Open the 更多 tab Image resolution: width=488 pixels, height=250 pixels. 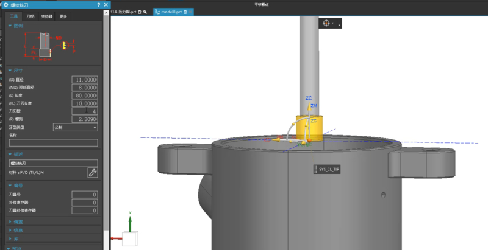(63, 16)
